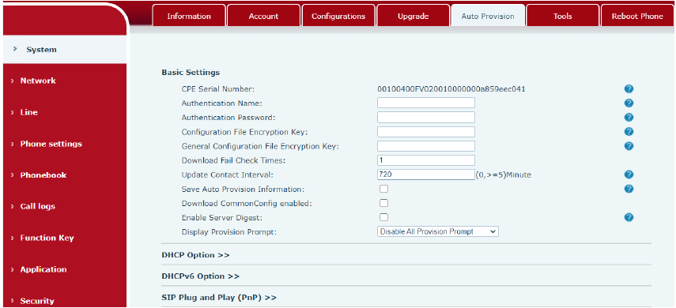Click Download Fail Check Times field
This screenshot has width=676, height=308.
tap(426, 160)
